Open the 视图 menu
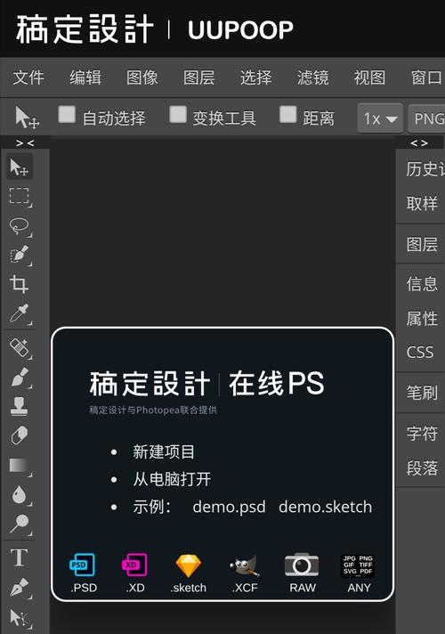 coord(370,77)
